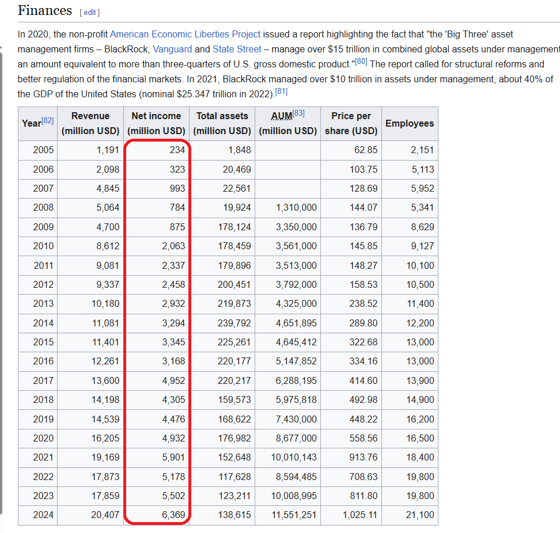The image size is (560, 533).
Task: Click AUM value 3,513,000
Action: [x=297, y=265]
